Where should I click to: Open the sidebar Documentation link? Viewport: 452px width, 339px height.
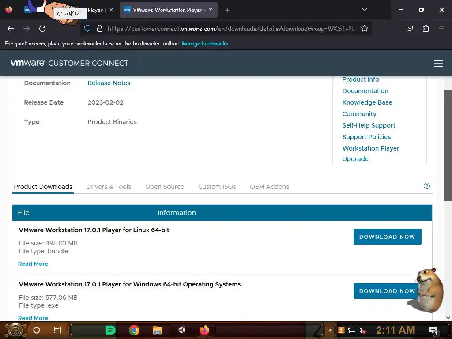point(365,91)
